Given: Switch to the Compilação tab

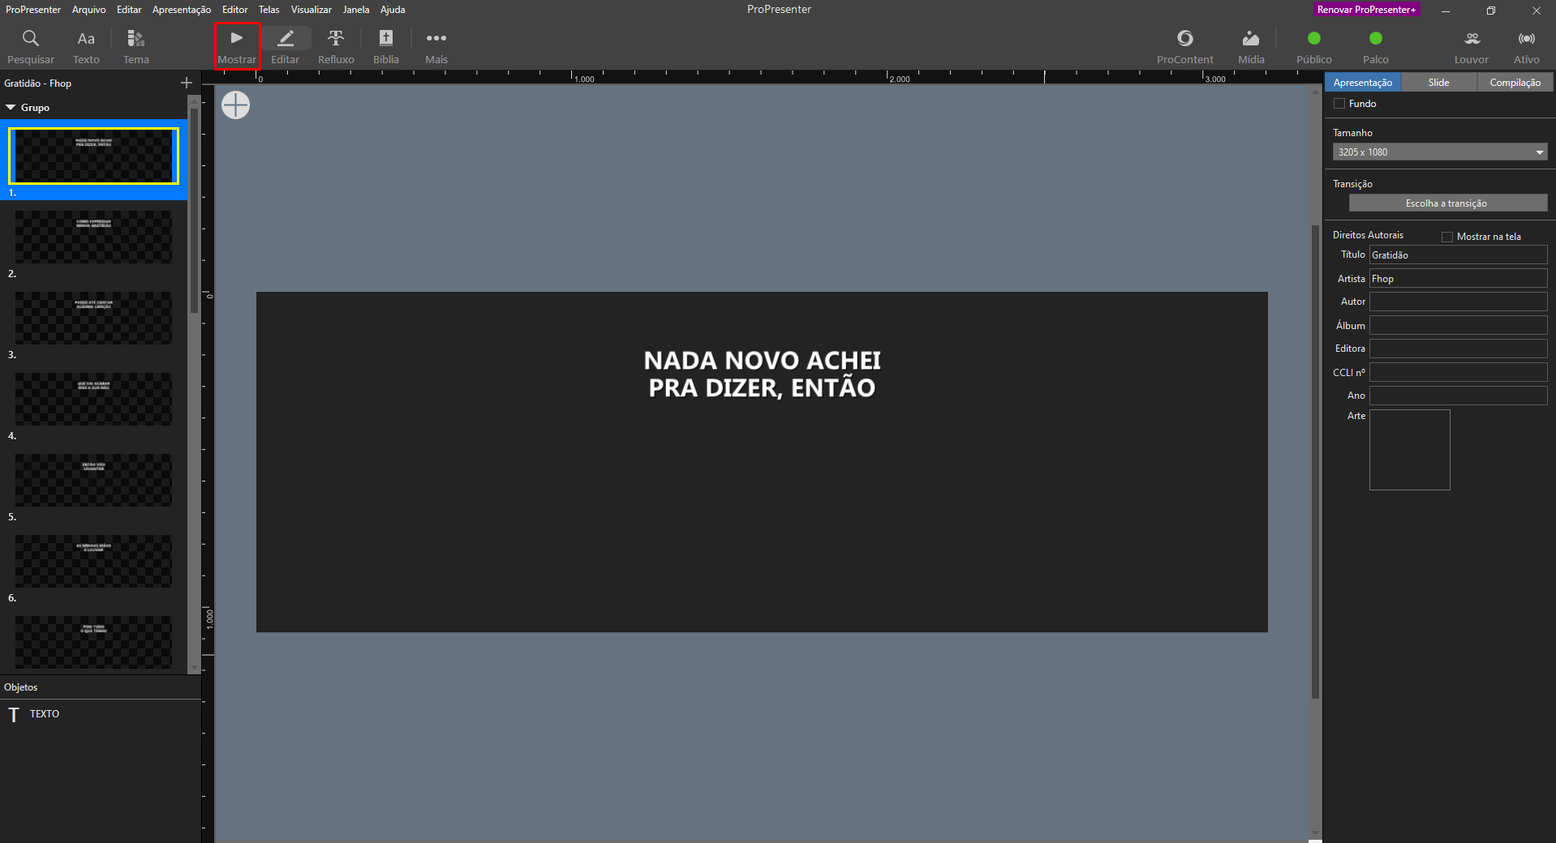Looking at the screenshot, I should pos(1515,83).
